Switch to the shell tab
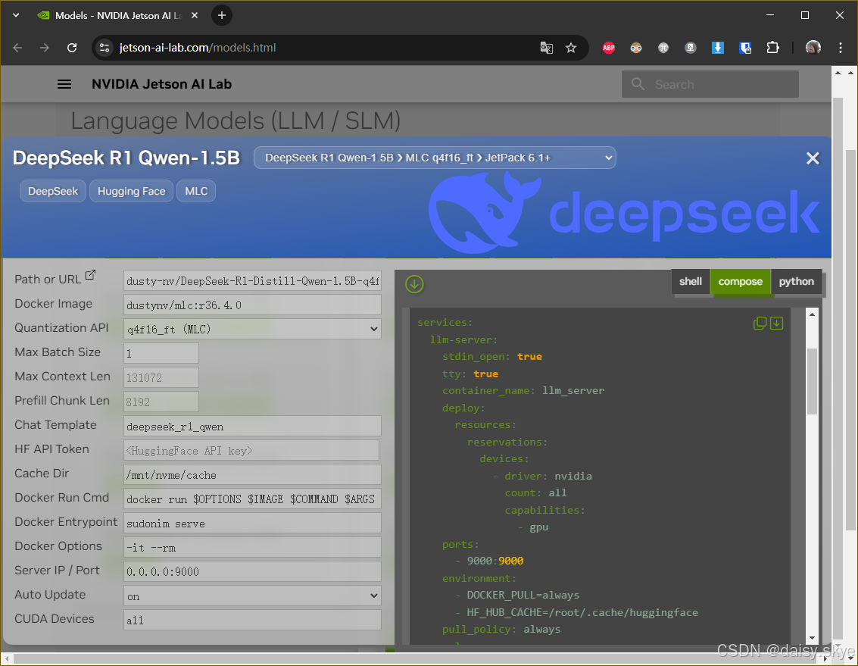858x666 pixels. (690, 282)
